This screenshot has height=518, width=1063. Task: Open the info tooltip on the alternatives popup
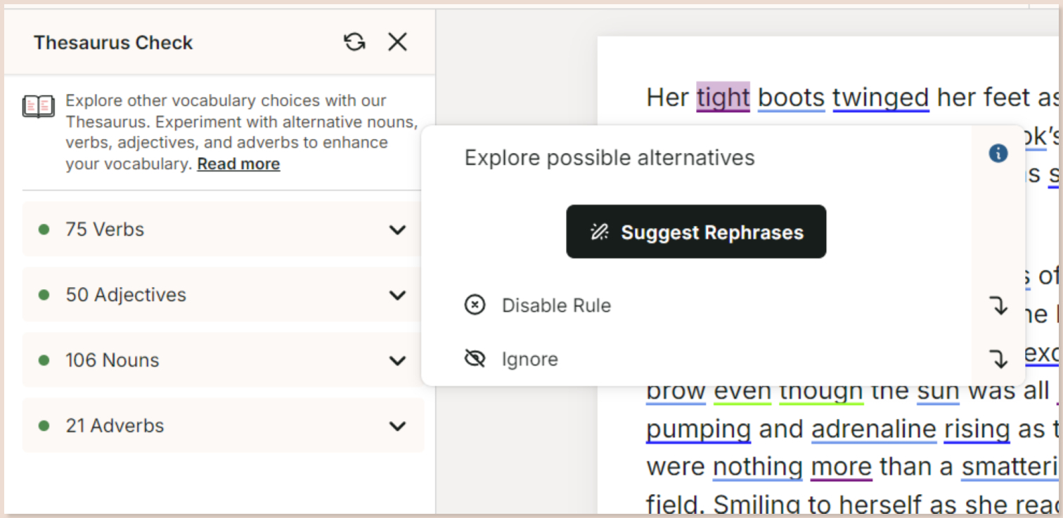[998, 153]
